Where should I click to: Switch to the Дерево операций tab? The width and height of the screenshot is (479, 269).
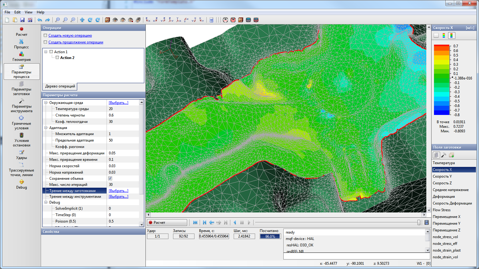tap(60, 86)
